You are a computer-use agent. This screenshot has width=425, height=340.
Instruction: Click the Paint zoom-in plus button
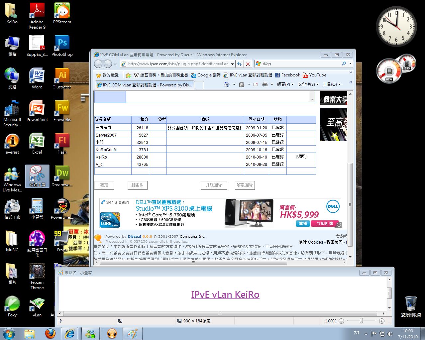[382, 321]
